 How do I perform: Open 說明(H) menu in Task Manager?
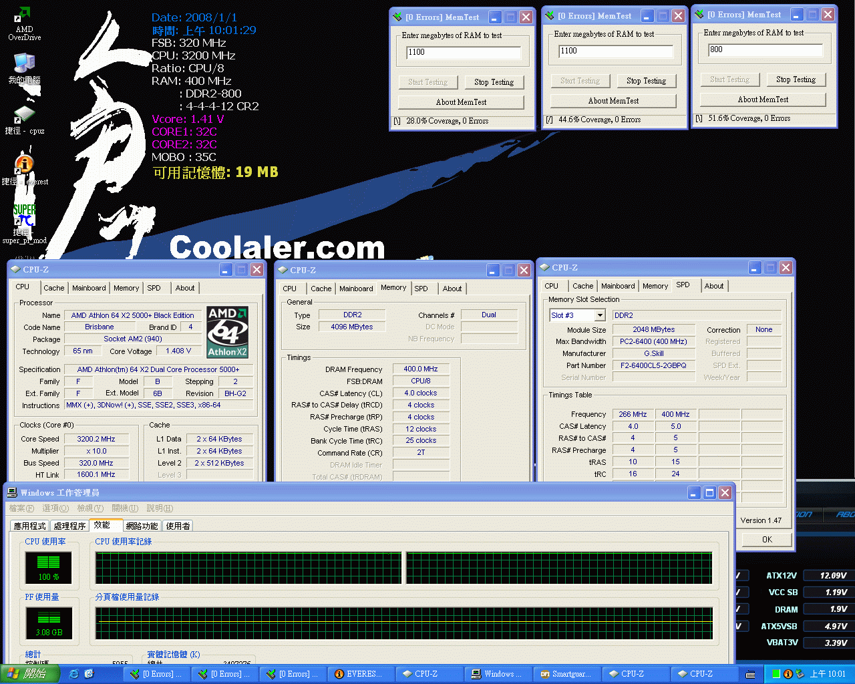160,508
